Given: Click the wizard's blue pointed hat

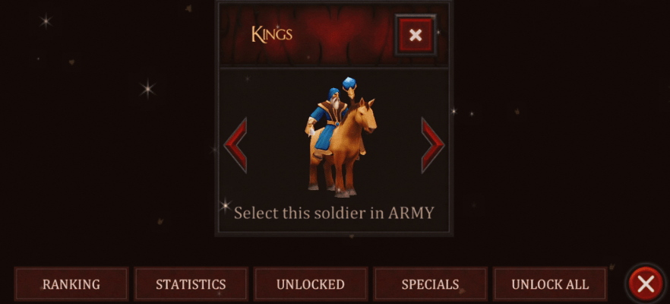Looking at the screenshot, I should pos(333,93).
